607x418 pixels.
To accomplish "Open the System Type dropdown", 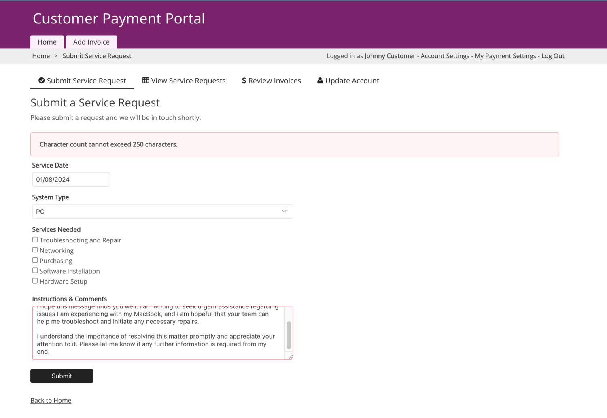I will point(162,211).
